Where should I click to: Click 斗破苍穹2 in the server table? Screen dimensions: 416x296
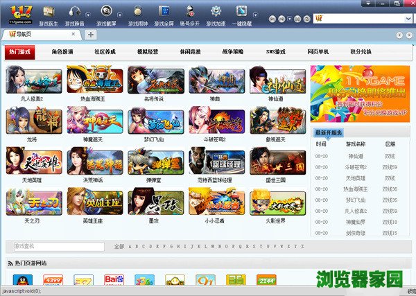click(356, 167)
